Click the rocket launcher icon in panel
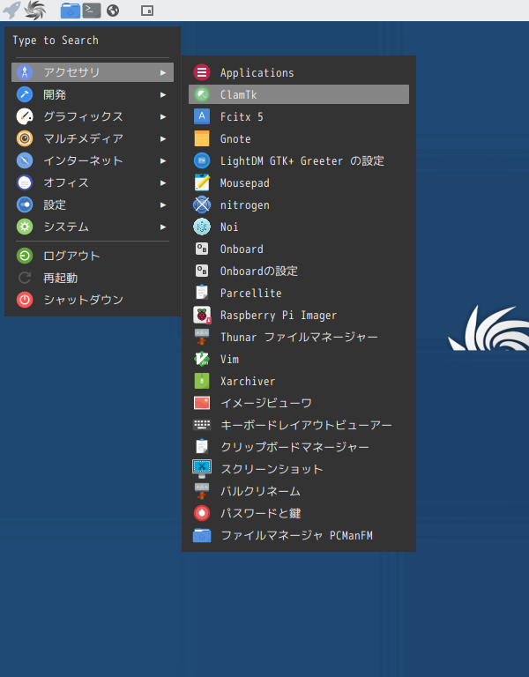 [11, 11]
